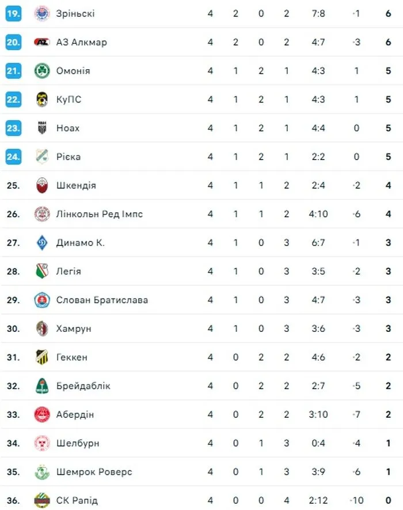Select the Хамрун team name
This screenshot has height=510, width=403.
[74, 328]
